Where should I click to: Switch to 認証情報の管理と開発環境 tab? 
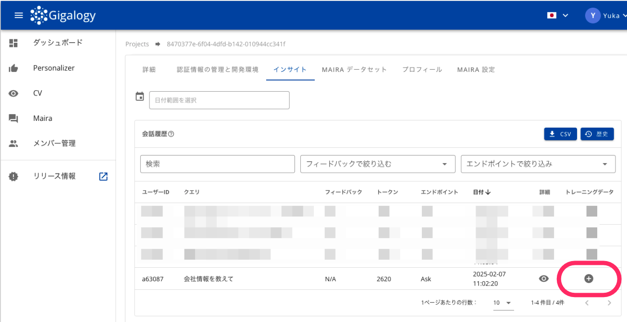[x=218, y=70]
